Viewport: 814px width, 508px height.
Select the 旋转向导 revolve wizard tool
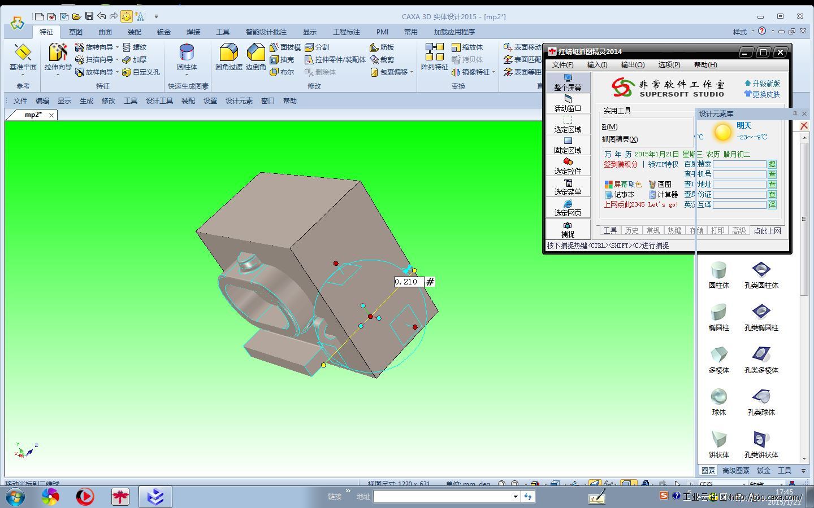click(x=94, y=47)
